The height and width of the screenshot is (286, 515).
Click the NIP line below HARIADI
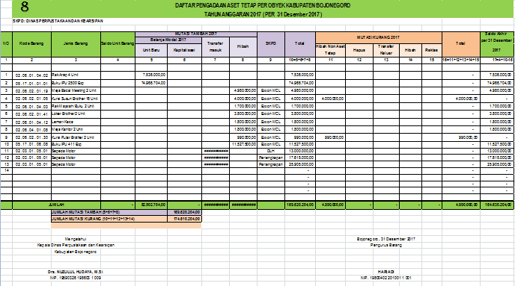(x=386, y=278)
